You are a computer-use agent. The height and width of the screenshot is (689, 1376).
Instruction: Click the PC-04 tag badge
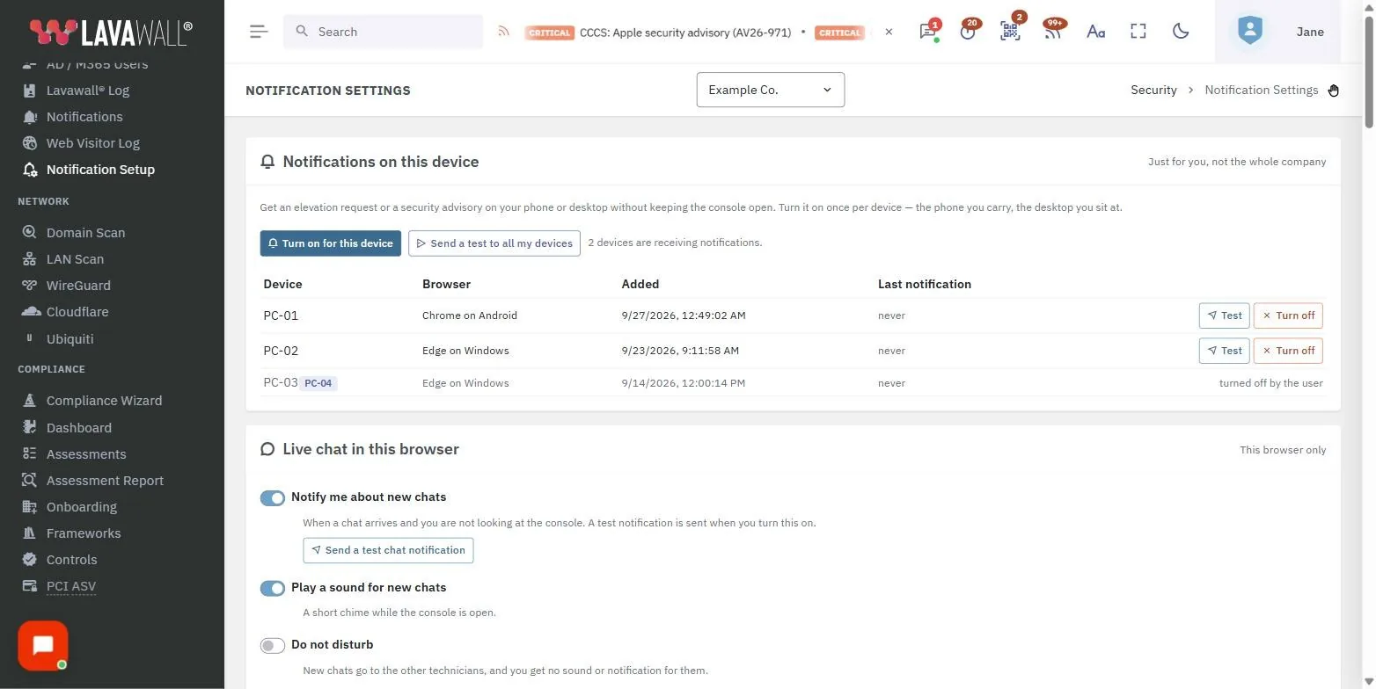click(x=319, y=383)
